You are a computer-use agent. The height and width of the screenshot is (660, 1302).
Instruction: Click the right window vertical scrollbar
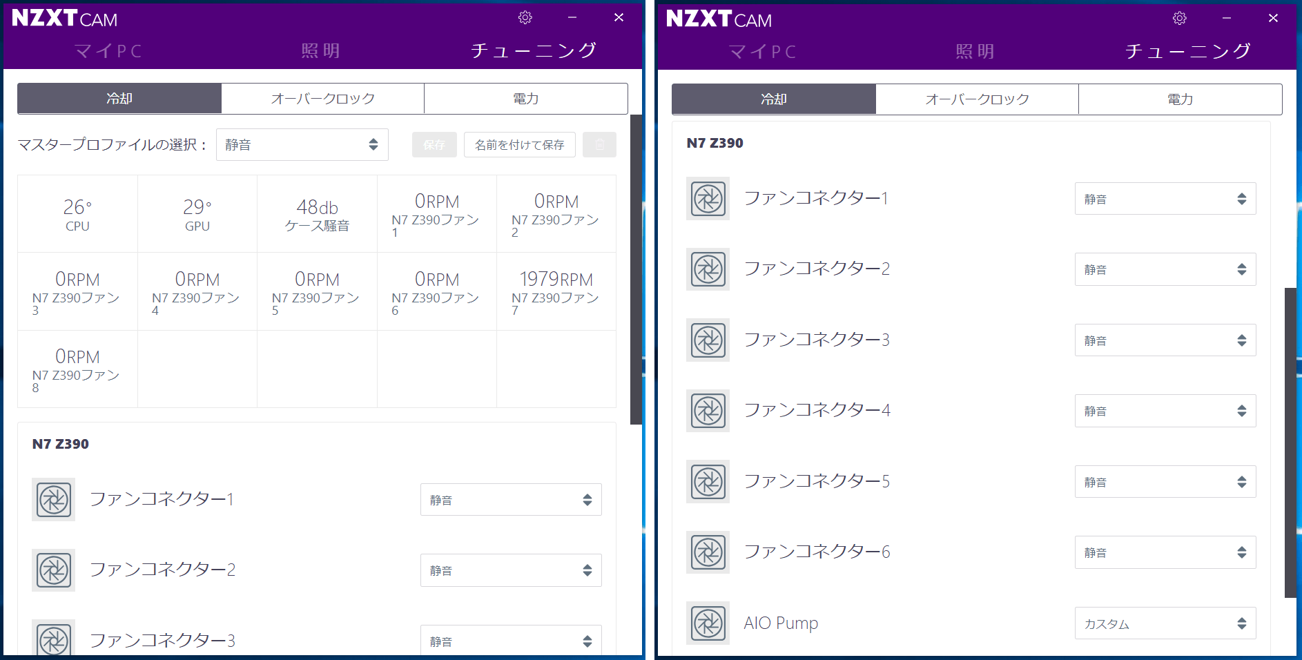[1290, 443]
